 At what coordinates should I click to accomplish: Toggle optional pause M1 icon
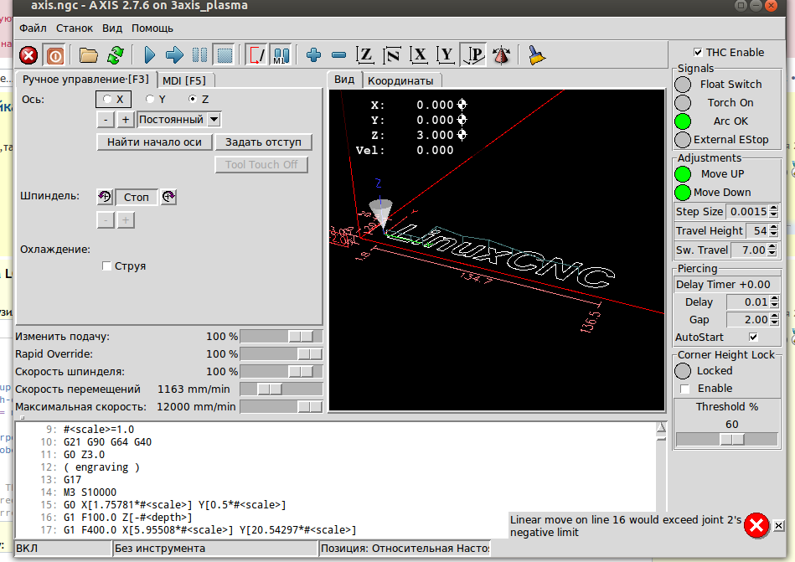pos(281,55)
